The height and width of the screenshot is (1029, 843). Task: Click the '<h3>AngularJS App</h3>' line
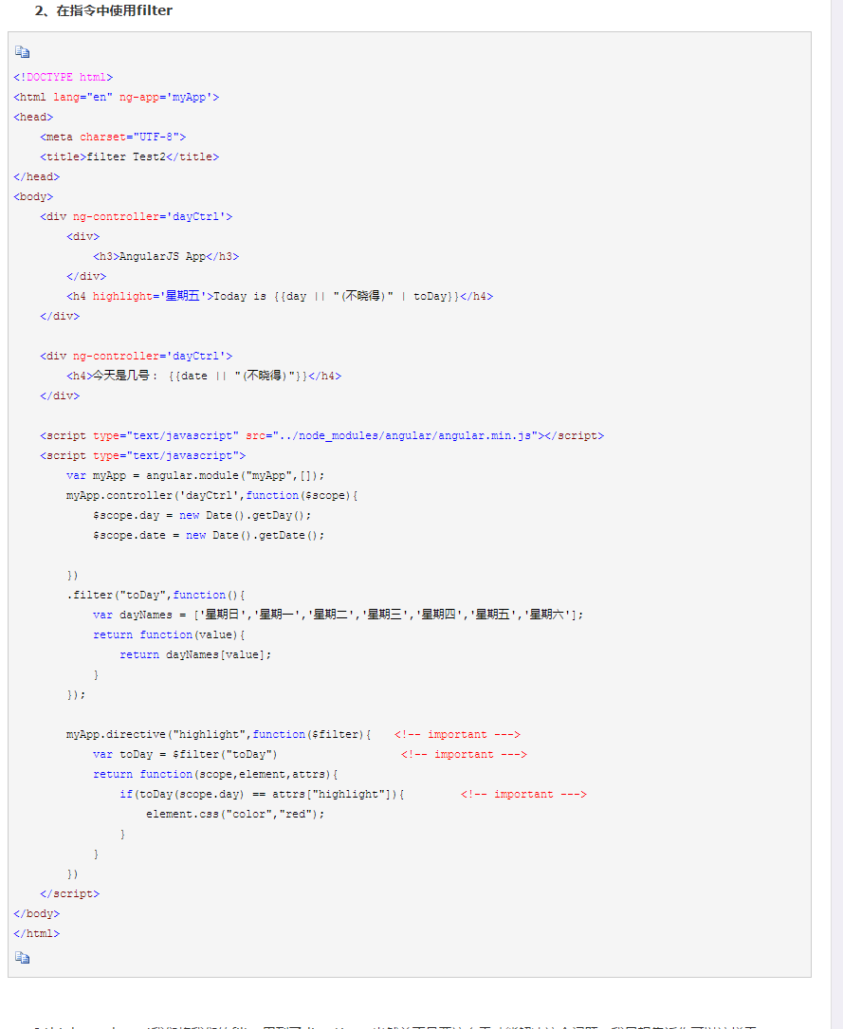[166, 257]
